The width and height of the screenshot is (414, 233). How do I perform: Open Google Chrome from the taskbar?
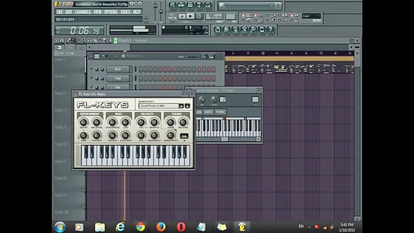tap(141, 227)
